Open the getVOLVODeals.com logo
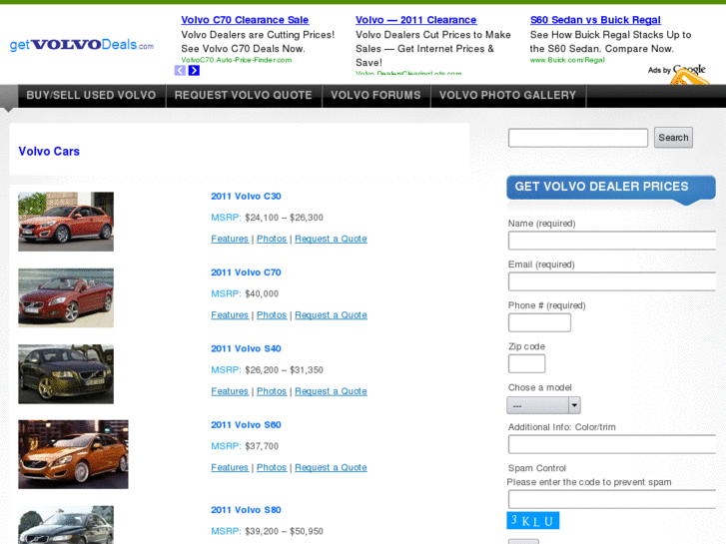This screenshot has height=544, width=726. tap(82, 45)
